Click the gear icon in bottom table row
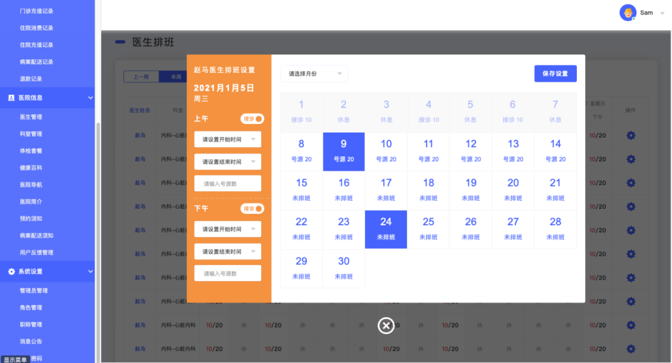The height and width of the screenshot is (363, 672). click(x=631, y=349)
